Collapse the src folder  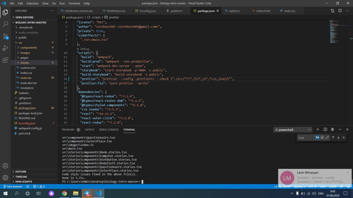pos(34,43)
